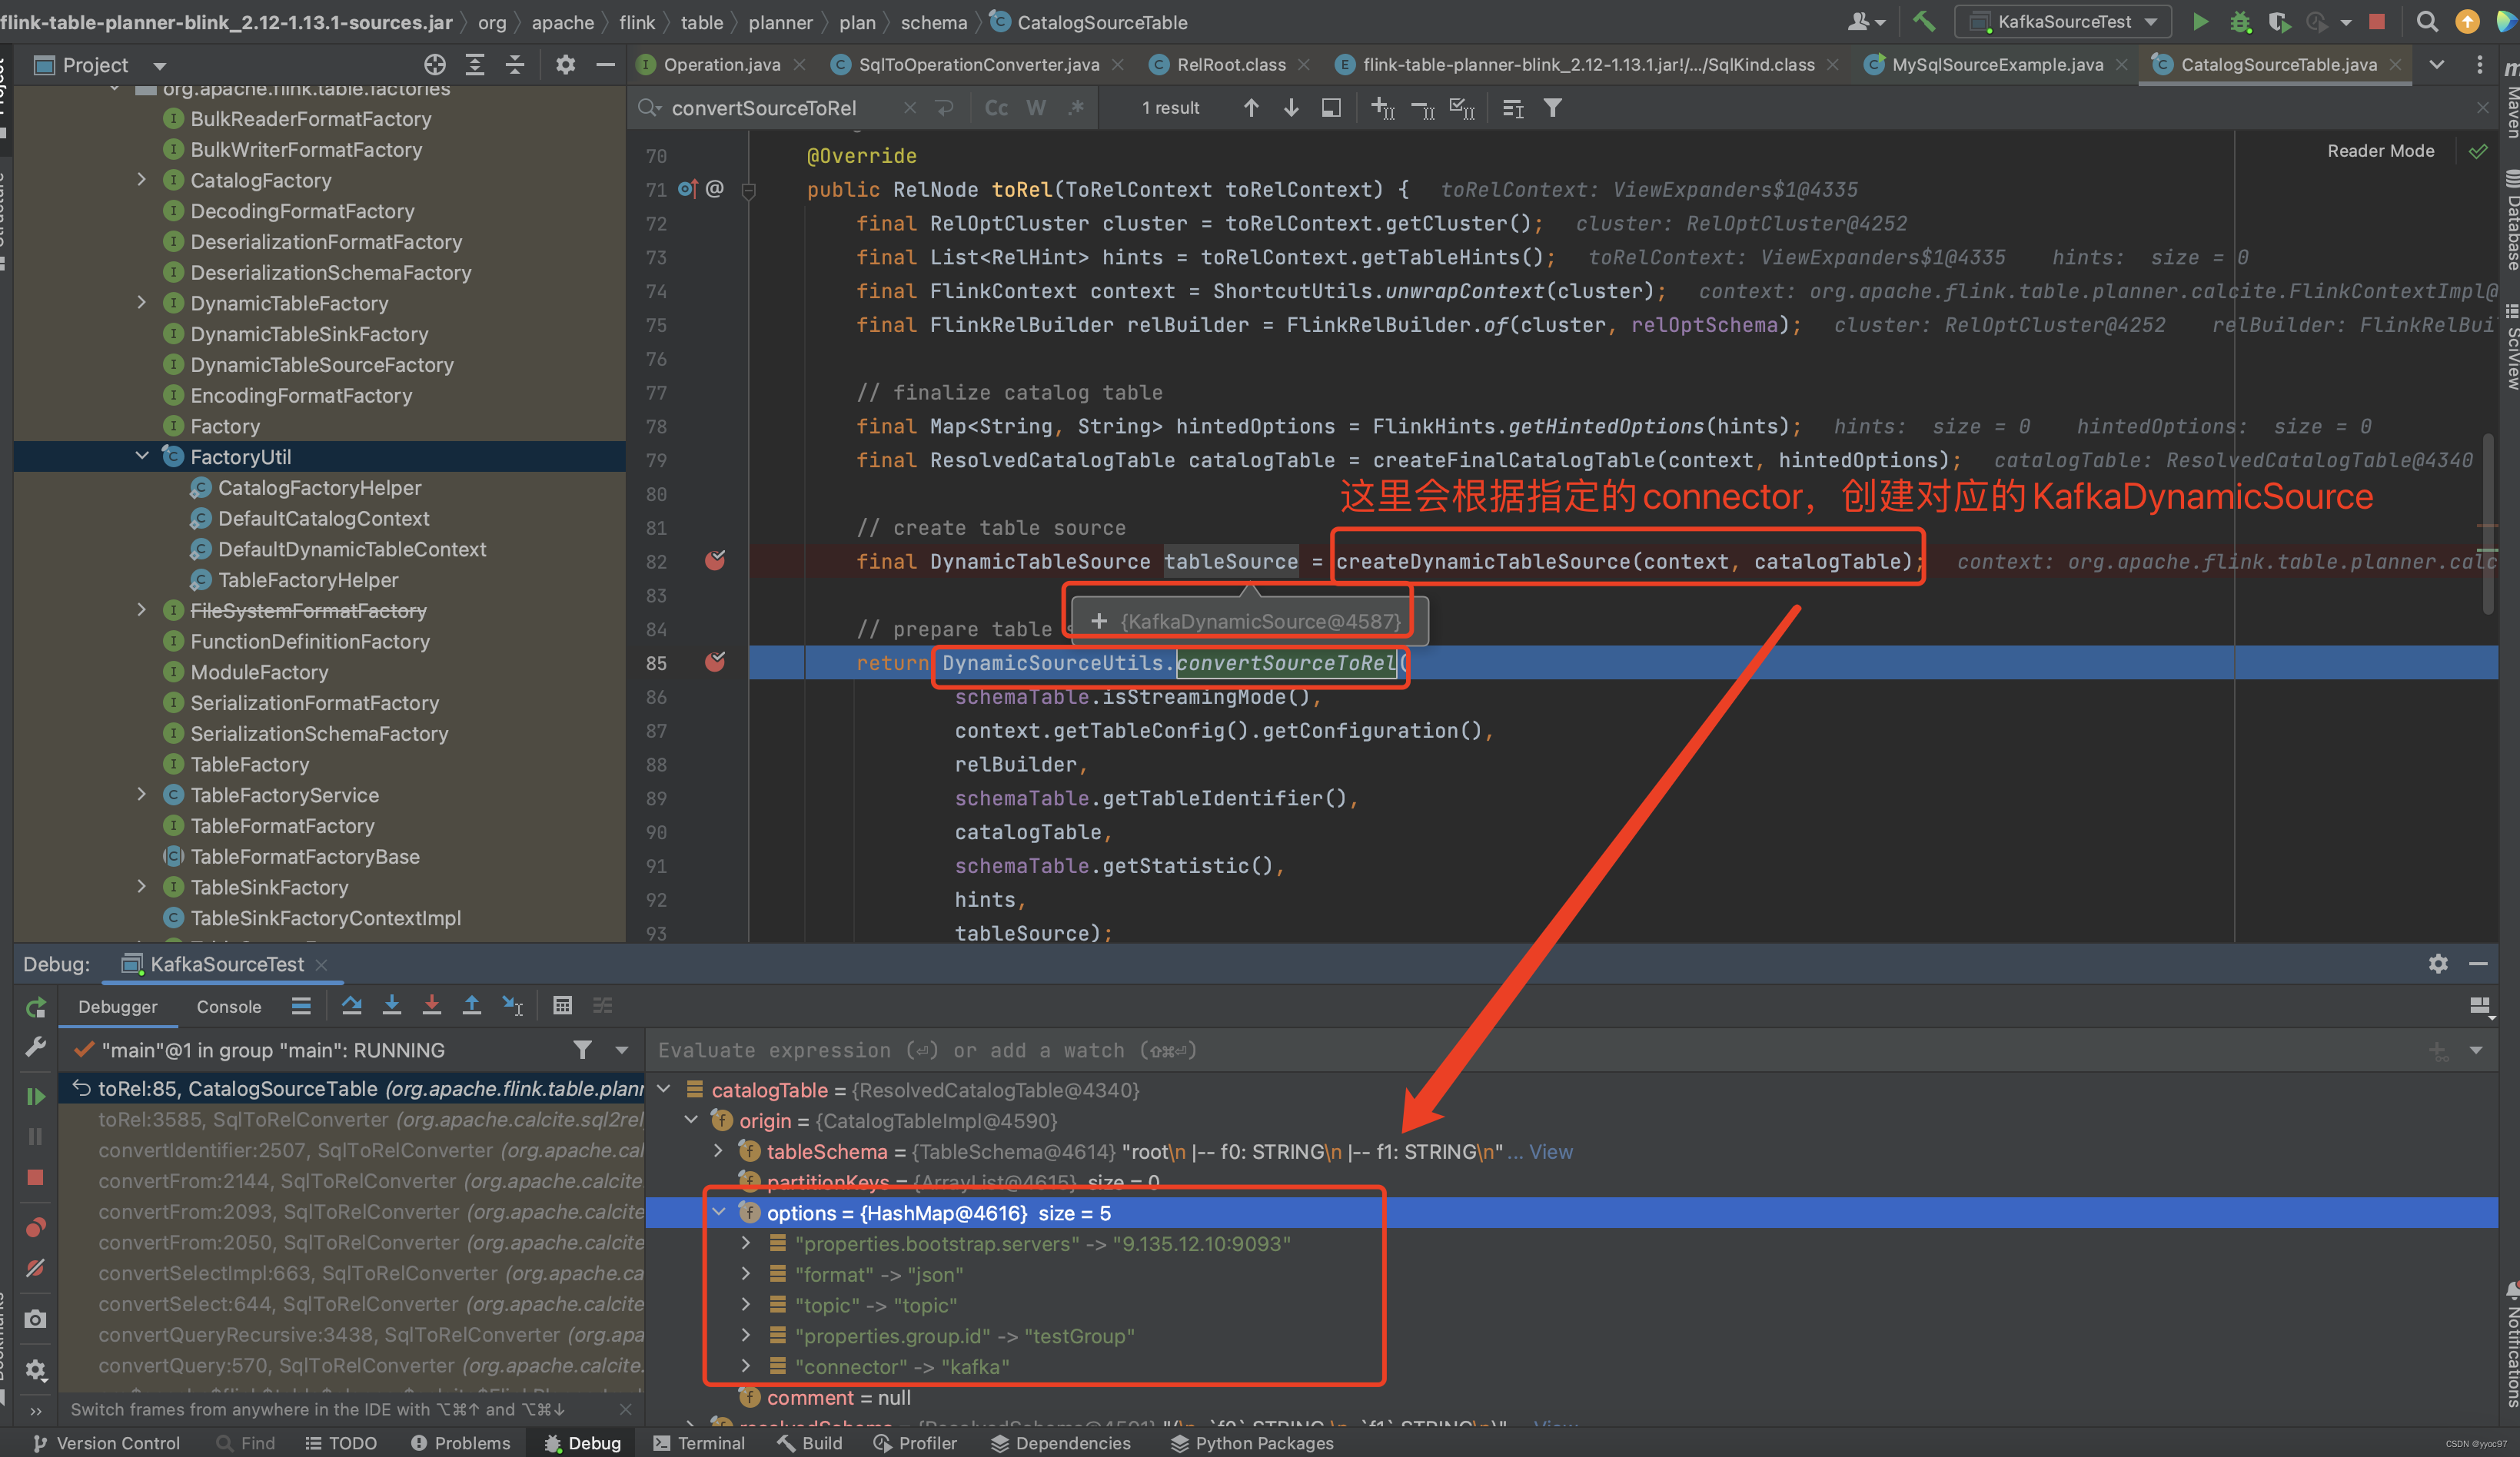Toggle Reader Mode in the editor
Screen dimensions: 2520x1457
click(2380, 151)
